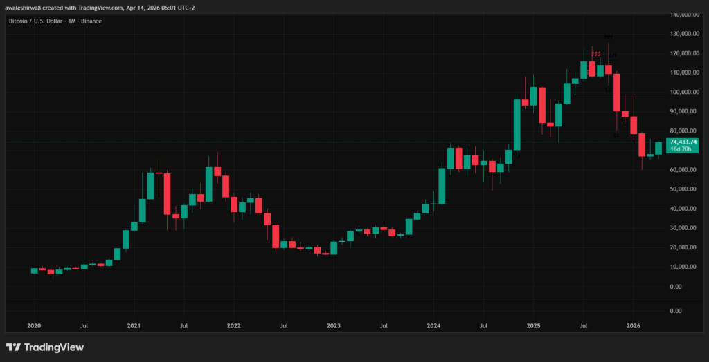Click the TradingView wordmark at the bottom
The image size is (709, 362).
[52, 347]
